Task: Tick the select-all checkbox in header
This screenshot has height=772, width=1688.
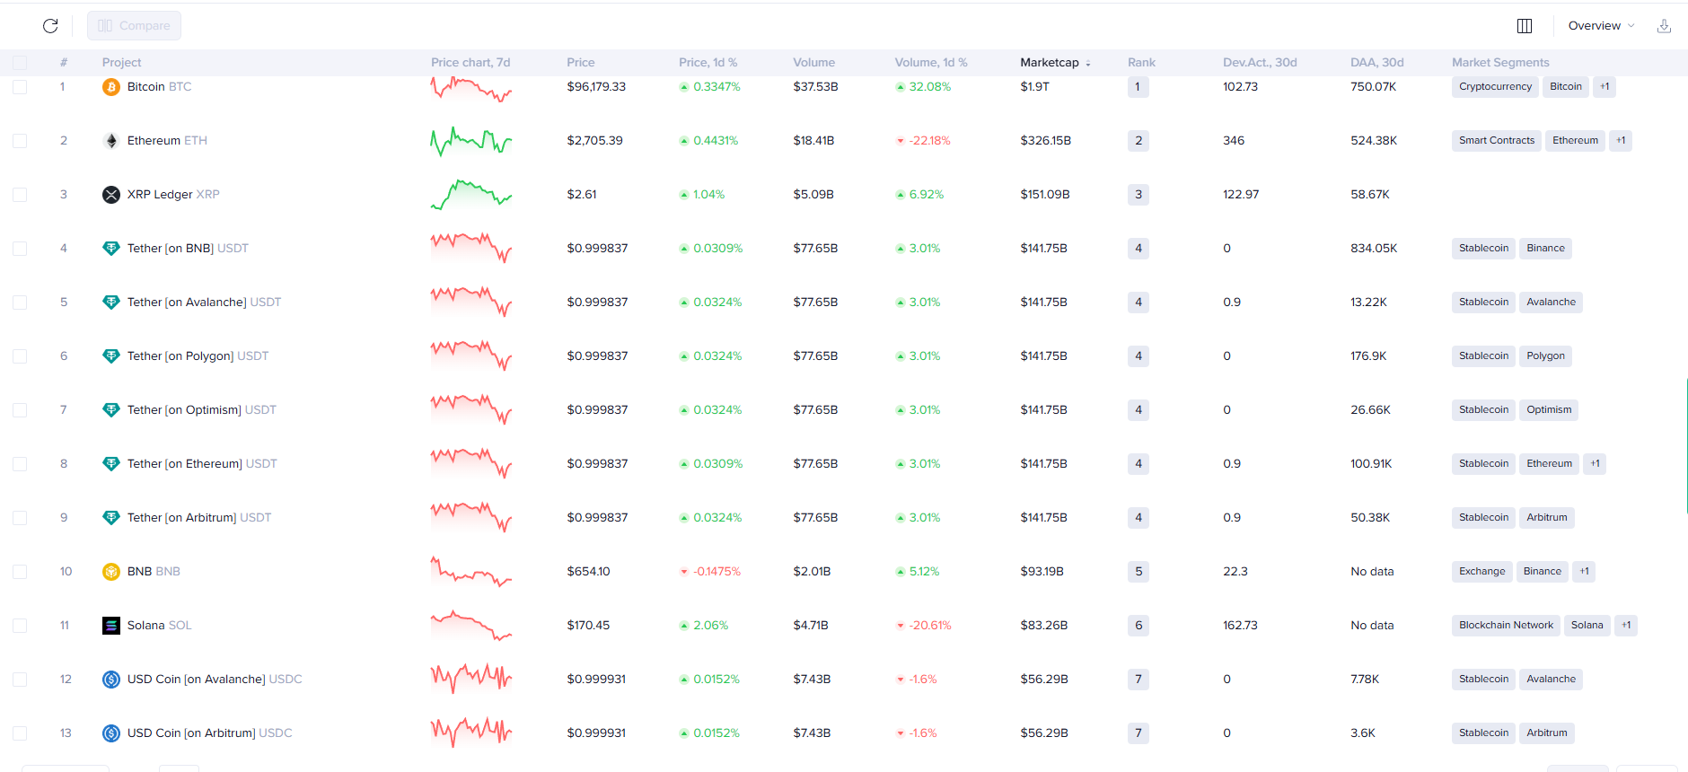Action: [x=20, y=63]
